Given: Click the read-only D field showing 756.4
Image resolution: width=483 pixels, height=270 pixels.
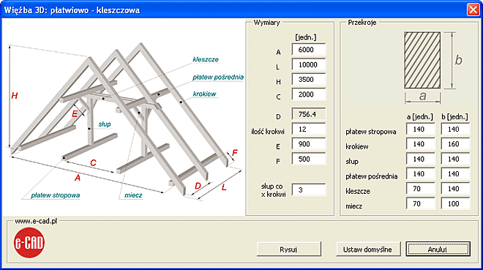Looking at the screenshot, I should click(308, 114).
